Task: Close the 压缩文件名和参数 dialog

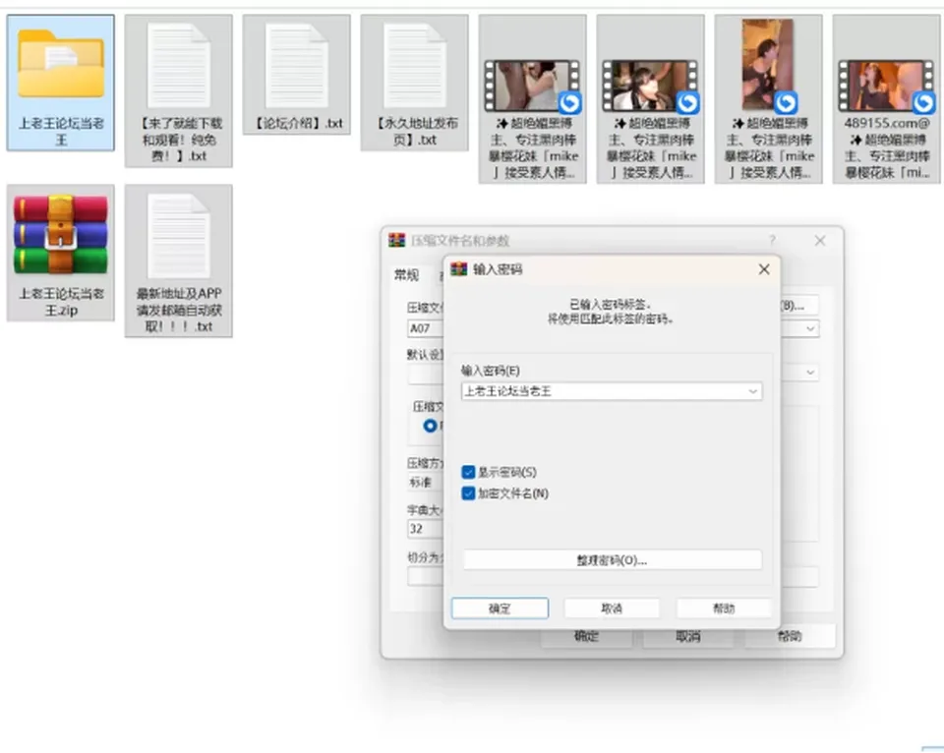Action: (820, 240)
